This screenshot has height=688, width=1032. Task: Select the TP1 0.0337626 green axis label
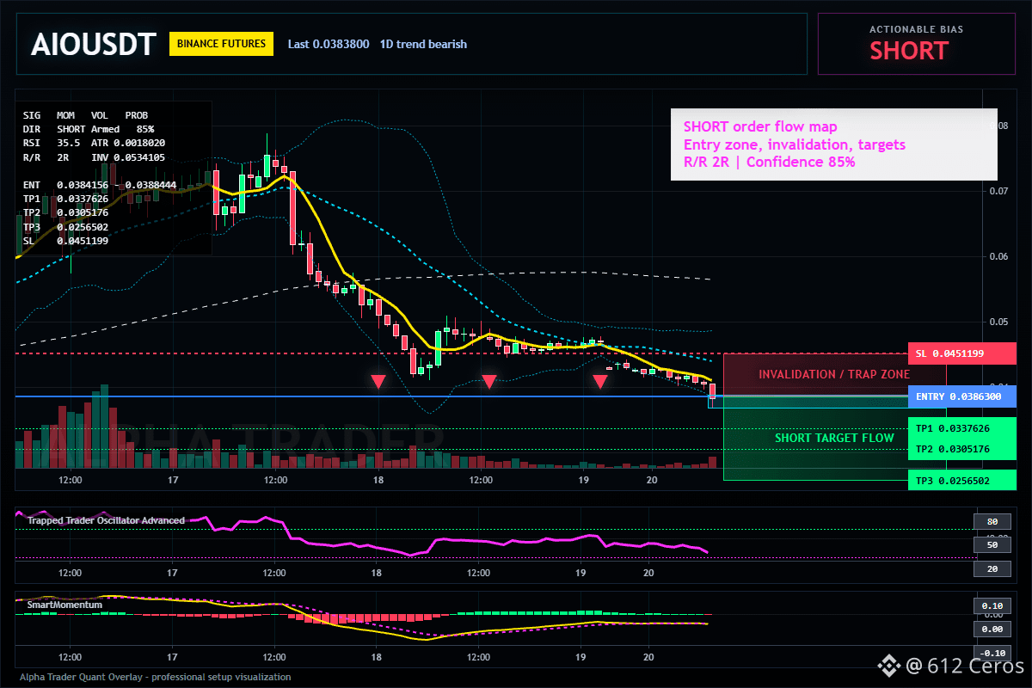click(x=961, y=428)
